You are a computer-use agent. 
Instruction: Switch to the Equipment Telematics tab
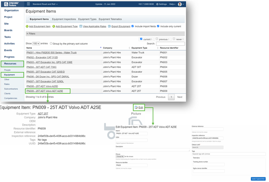[110, 19]
